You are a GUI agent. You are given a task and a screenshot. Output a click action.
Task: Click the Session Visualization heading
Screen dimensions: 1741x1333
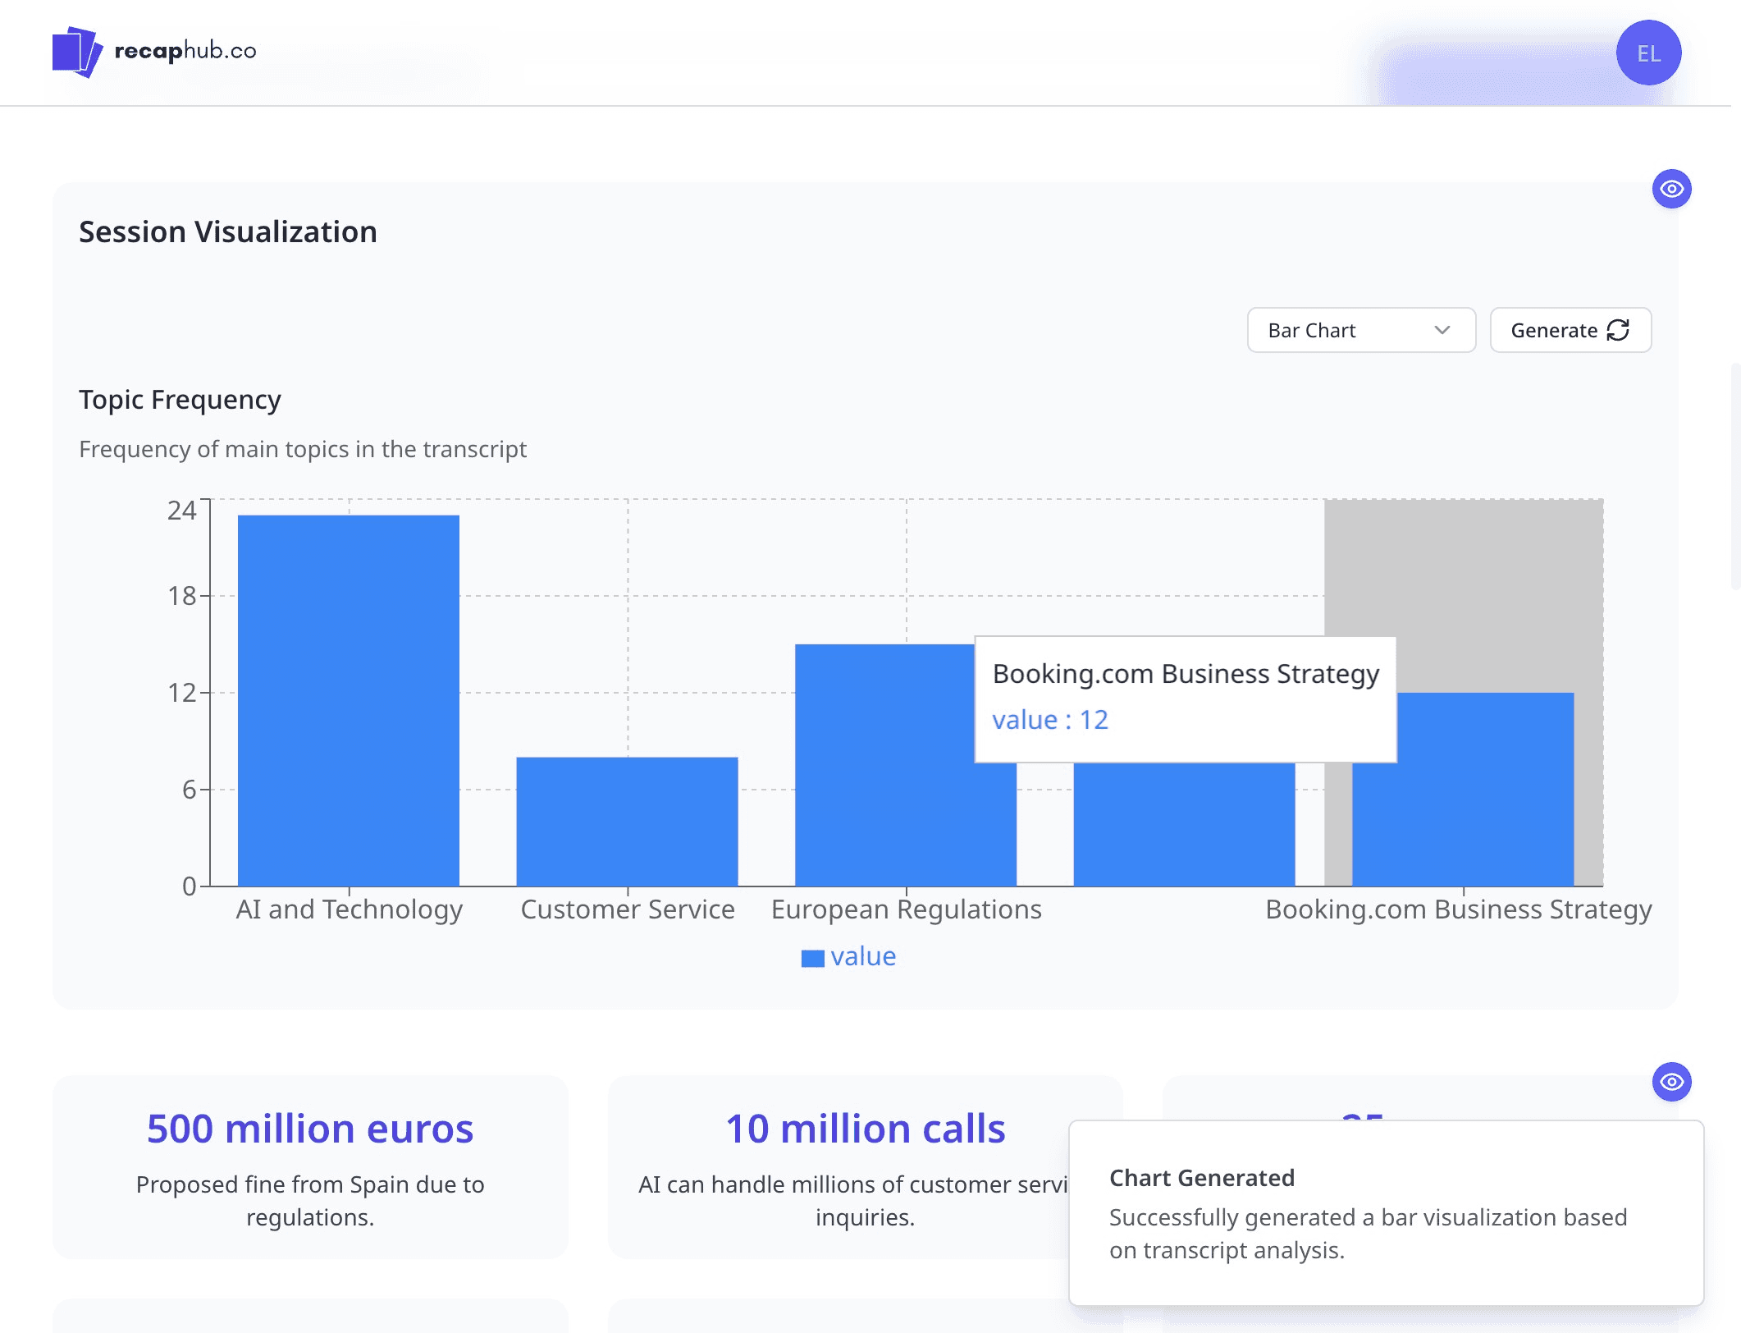click(x=228, y=232)
